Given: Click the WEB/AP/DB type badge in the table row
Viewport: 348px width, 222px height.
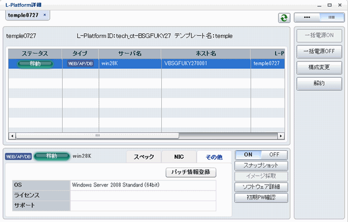Looking at the screenshot, I should click(x=81, y=63).
